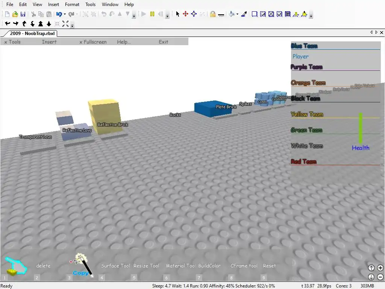The image size is (385, 289).
Task: Select the red four-arrow move tool
Action: tap(186, 14)
